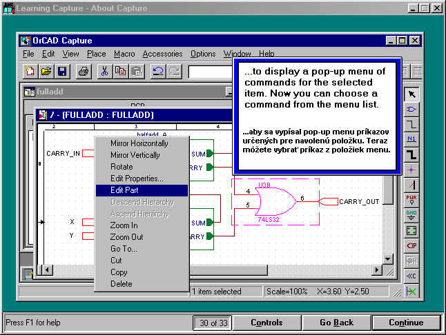Viewport: 446px width, 335px height.
Task: Select the Place Wire tool
Action: point(412,125)
